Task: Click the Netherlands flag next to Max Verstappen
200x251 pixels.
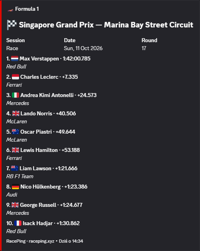Action: (x=15, y=58)
